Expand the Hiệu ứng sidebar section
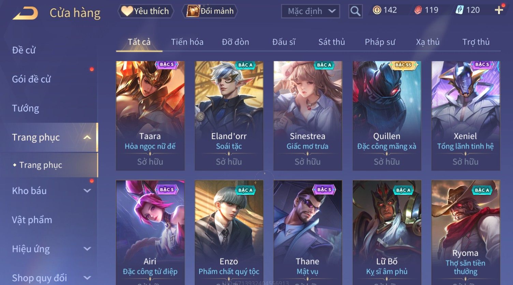513x285 pixels. (87, 249)
